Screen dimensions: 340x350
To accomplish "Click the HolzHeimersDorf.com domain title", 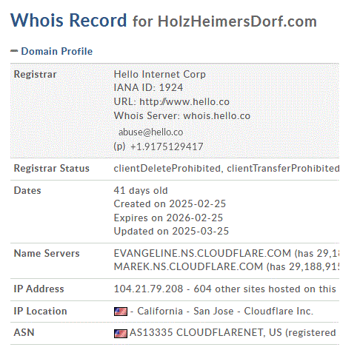I will click(x=237, y=21).
